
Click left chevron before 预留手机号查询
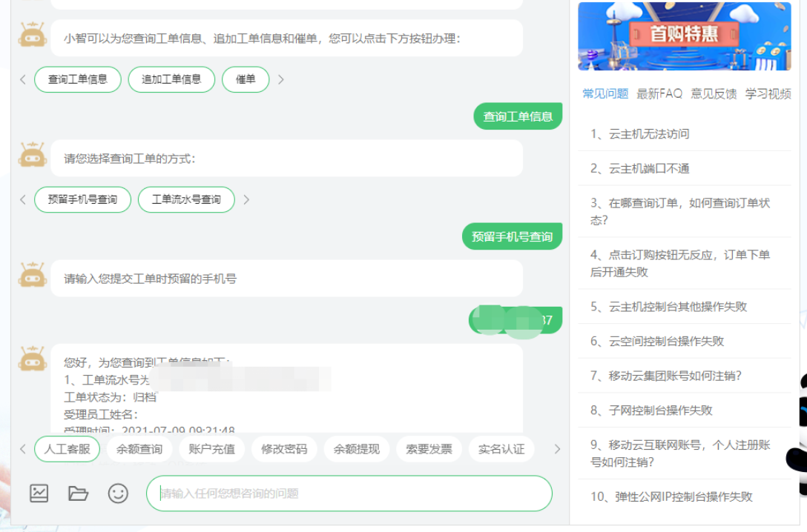[x=23, y=199]
